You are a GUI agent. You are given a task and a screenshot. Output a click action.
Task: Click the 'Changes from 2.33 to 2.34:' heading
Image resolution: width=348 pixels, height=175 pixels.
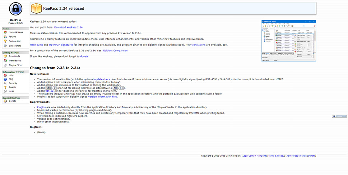pyautogui.click(x=55, y=68)
